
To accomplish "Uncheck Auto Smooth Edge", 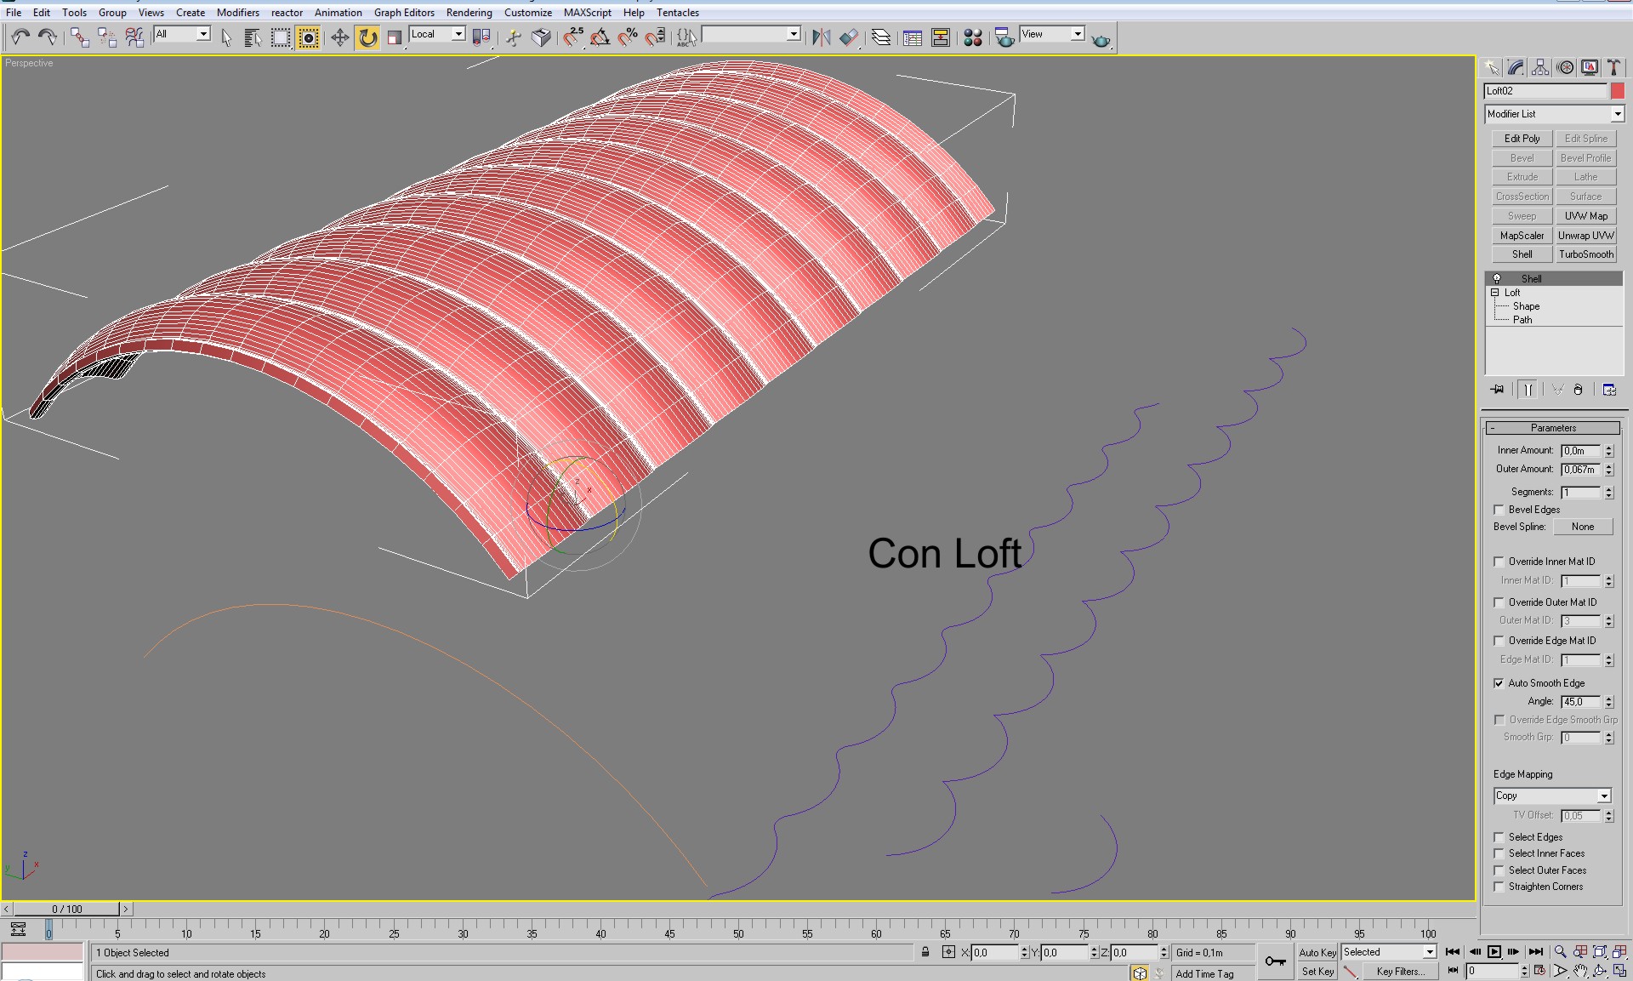I will pos(1499,683).
